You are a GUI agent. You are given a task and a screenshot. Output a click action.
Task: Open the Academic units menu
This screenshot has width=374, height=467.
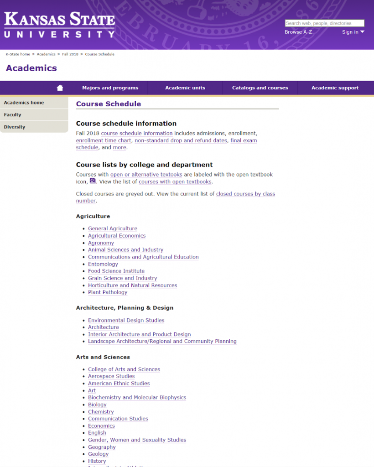tap(185, 88)
